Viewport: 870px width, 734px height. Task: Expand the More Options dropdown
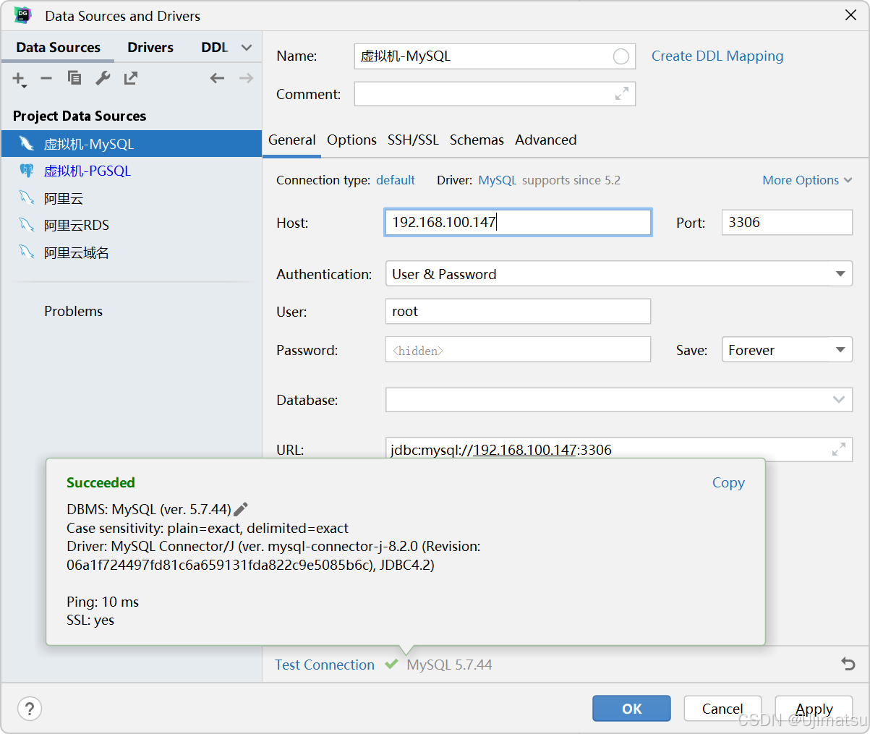click(807, 180)
